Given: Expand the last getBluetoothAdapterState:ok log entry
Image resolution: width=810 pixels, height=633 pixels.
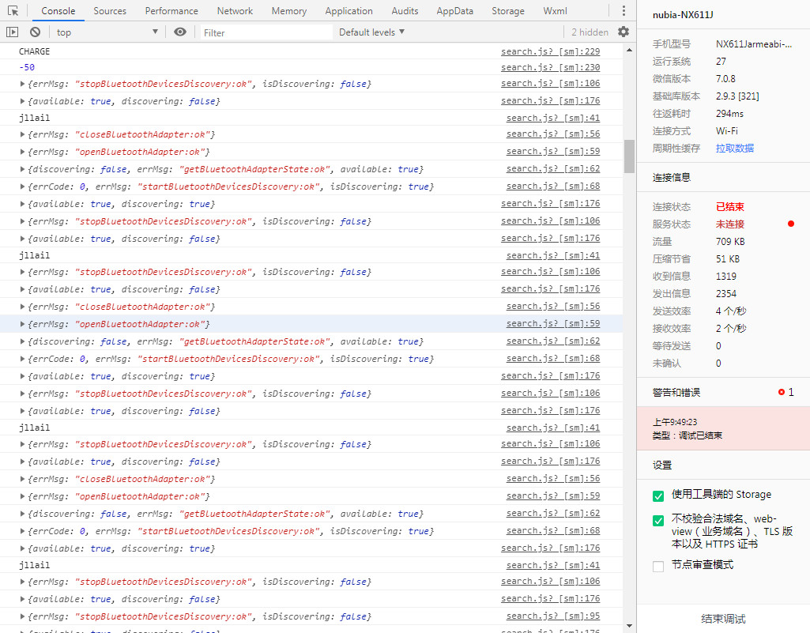Looking at the screenshot, I should click(x=22, y=514).
